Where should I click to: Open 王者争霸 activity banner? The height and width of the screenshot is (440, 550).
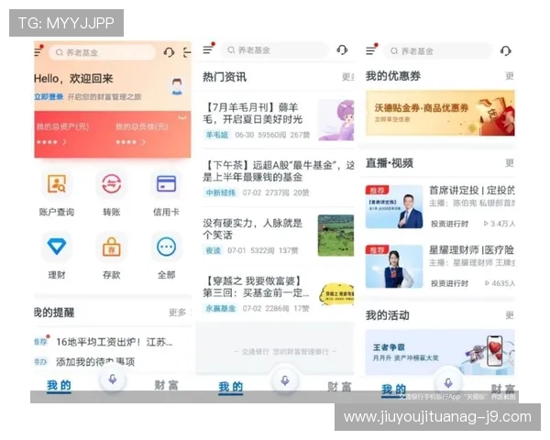click(440, 352)
